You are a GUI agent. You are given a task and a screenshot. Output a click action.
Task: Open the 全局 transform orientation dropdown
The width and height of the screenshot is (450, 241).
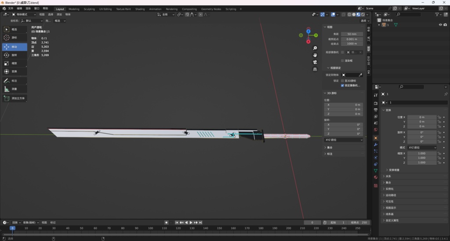tap(166, 14)
